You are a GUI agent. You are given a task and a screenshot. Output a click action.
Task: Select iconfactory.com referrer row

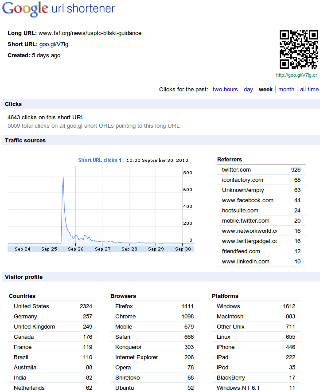click(x=261, y=180)
